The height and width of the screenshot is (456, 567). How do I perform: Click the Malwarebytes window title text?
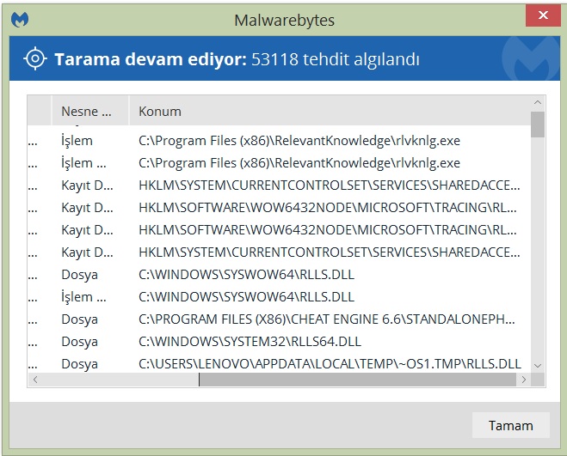284,21
